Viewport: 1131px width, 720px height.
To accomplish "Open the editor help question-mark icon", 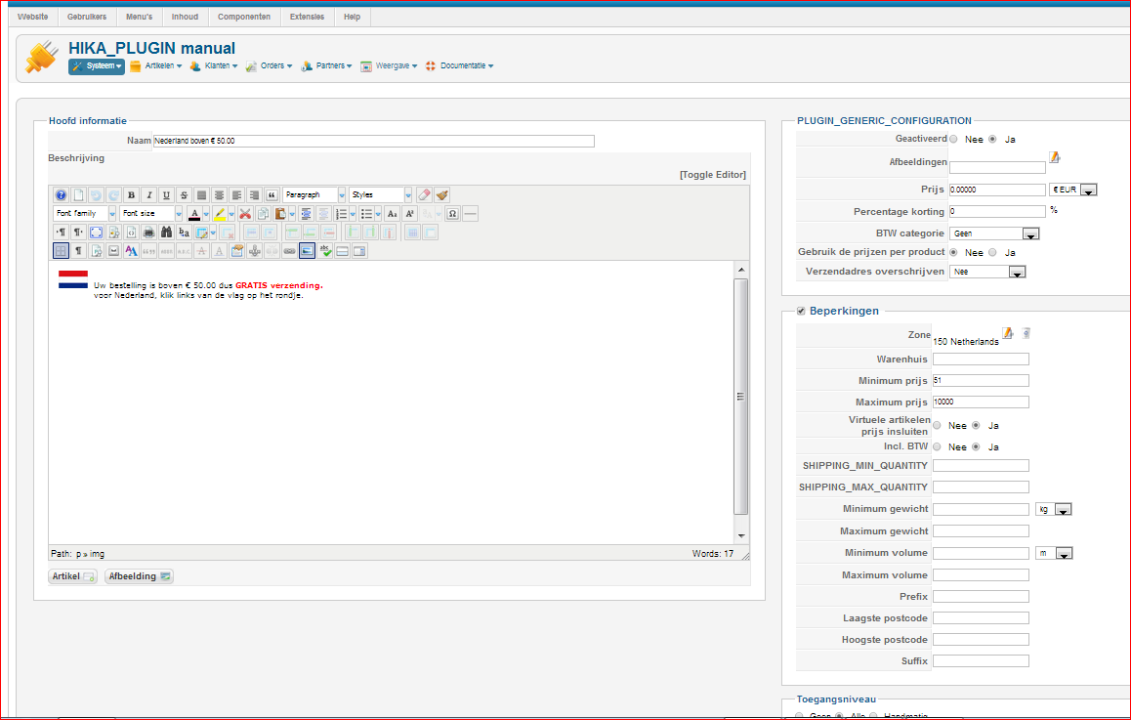I will [61, 195].
